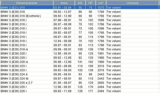Sort by the Anno column header
The image size is (160, 93).
(64, 3)
